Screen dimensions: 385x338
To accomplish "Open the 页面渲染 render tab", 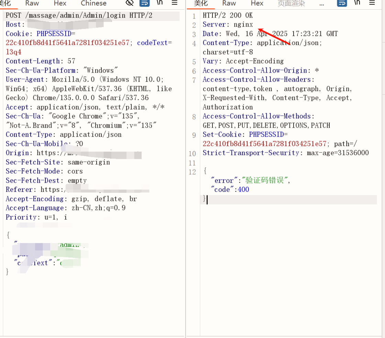I will point(291,3).
